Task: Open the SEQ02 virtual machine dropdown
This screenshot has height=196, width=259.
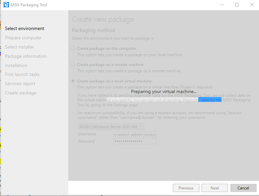Action: [111, 126]
